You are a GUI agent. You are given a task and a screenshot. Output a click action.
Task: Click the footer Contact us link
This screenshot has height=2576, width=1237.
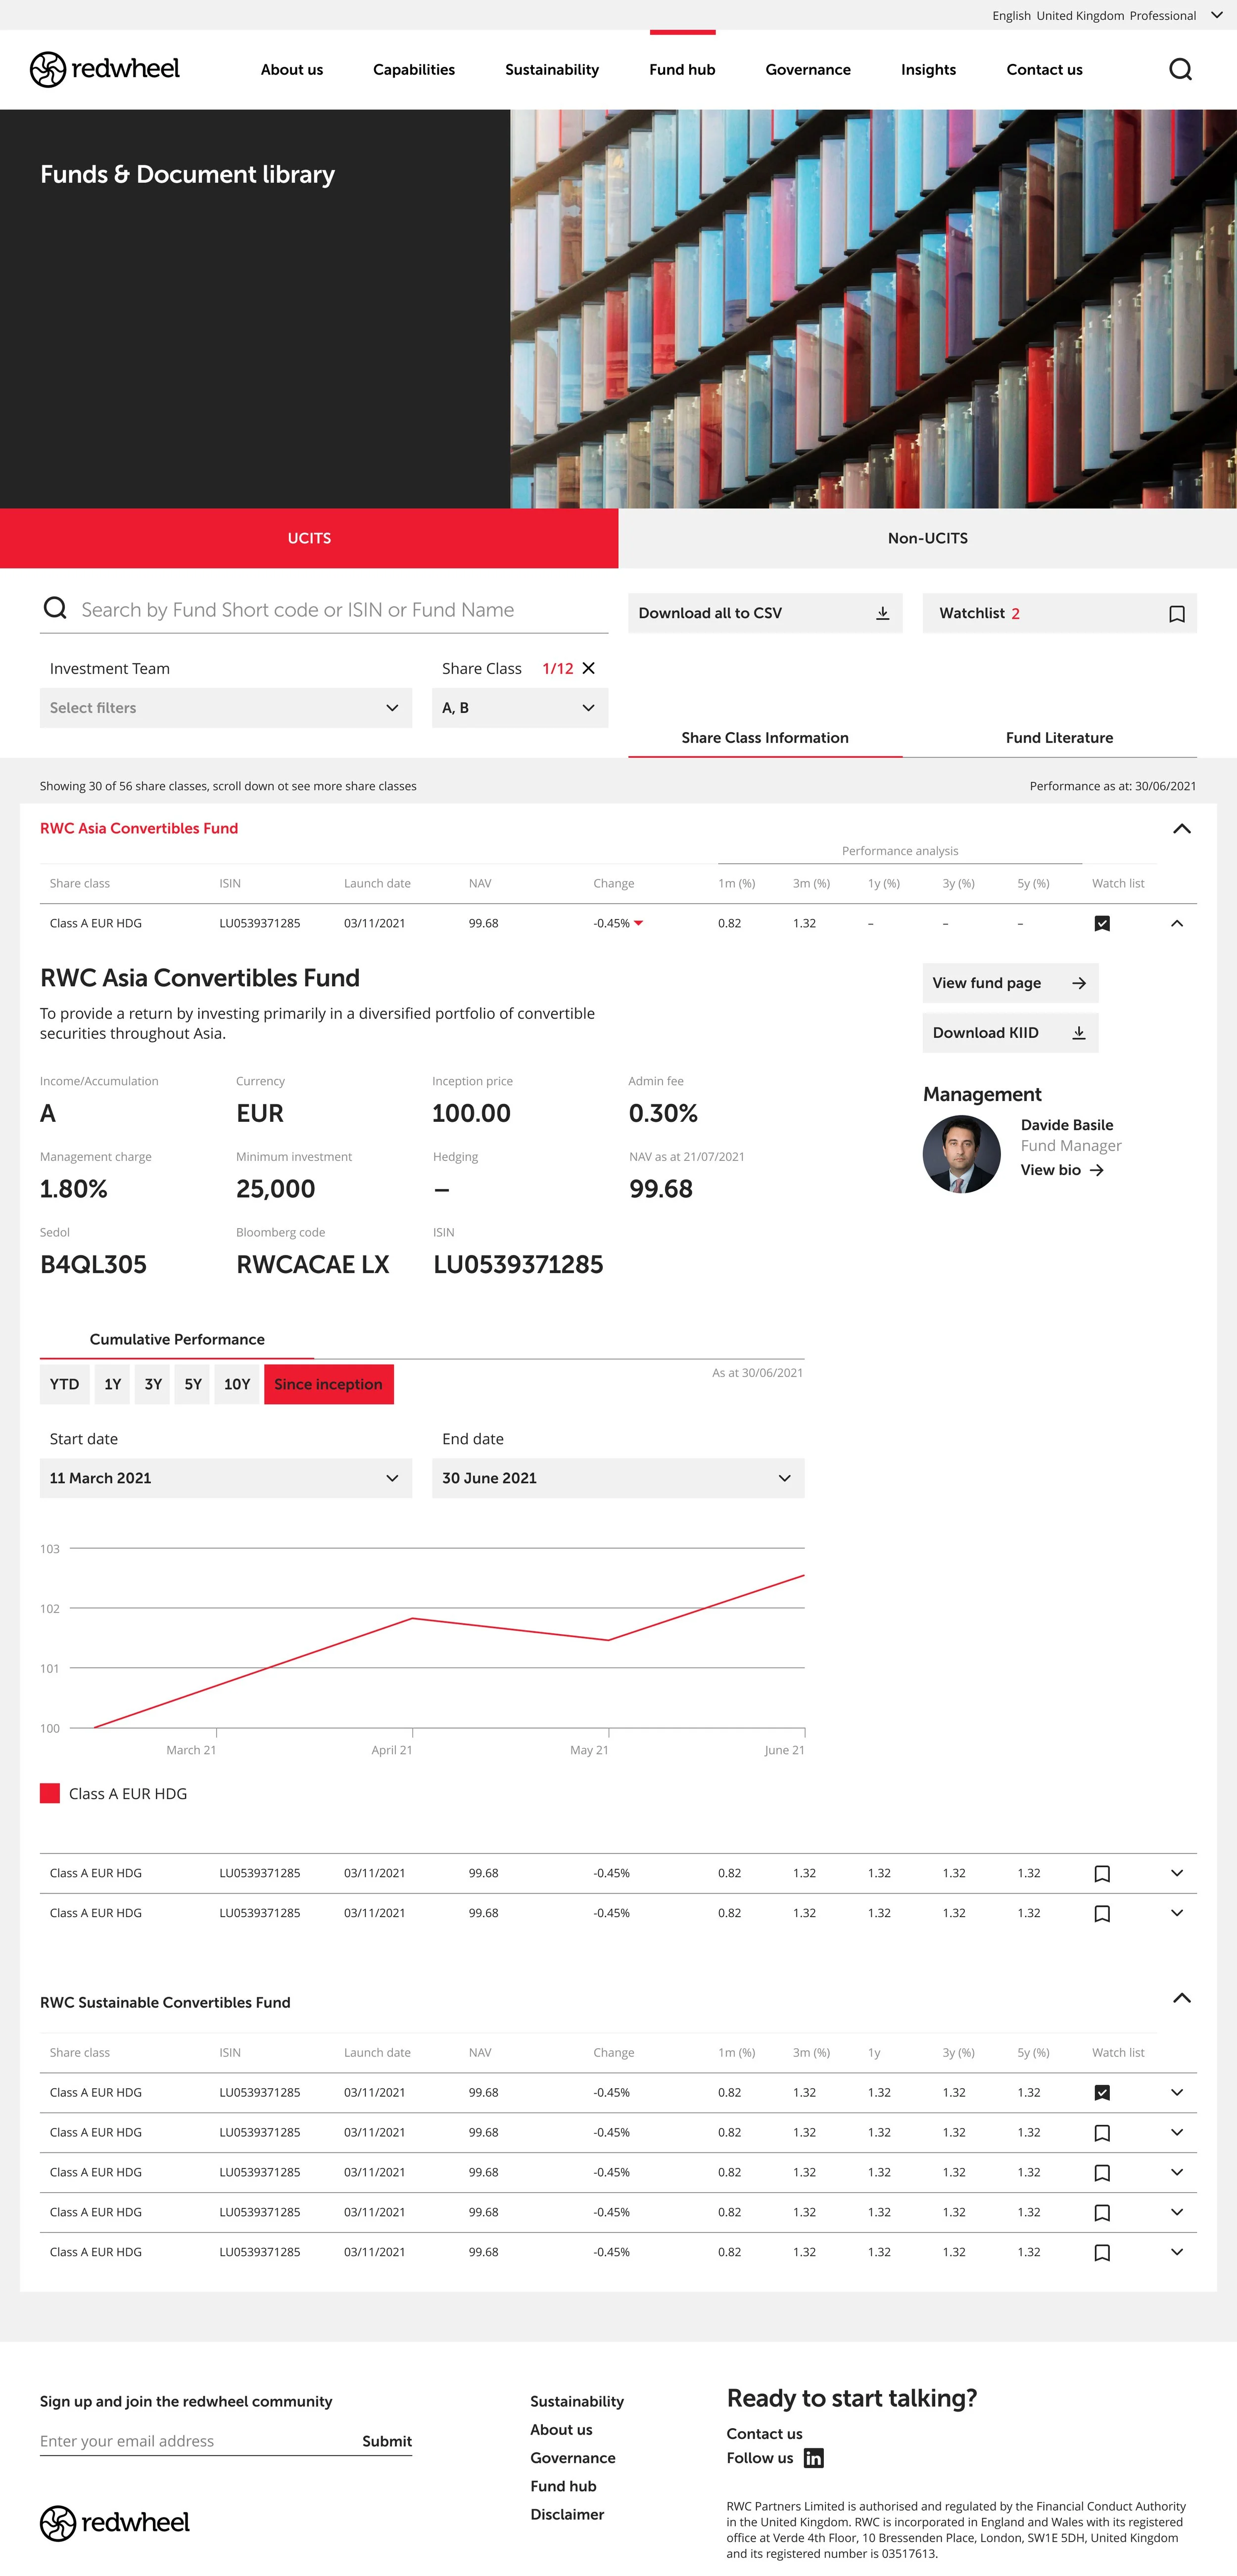tap(764, 2434)
